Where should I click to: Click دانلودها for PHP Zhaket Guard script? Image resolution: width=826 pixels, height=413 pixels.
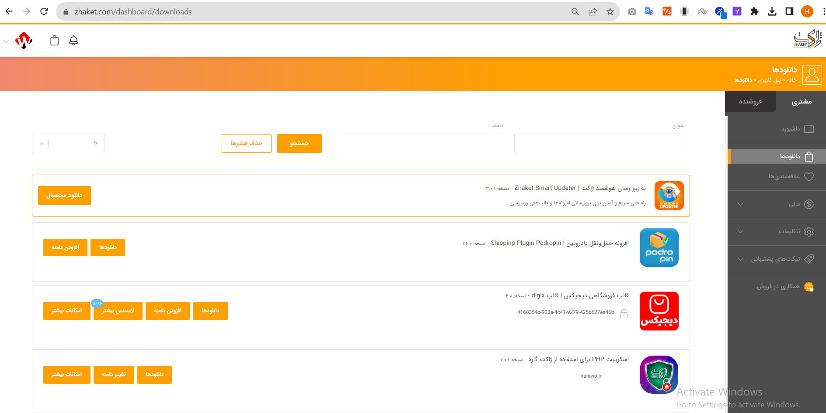pyautogui.click(x=154, y=375)
